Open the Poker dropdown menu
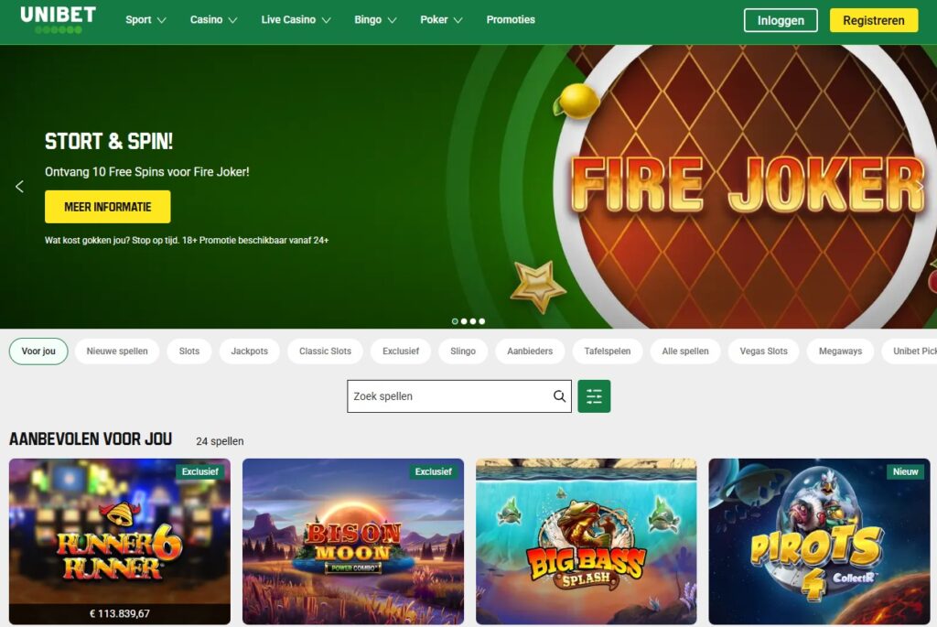Viewport: 937px width, 627px height. point(441,20)
